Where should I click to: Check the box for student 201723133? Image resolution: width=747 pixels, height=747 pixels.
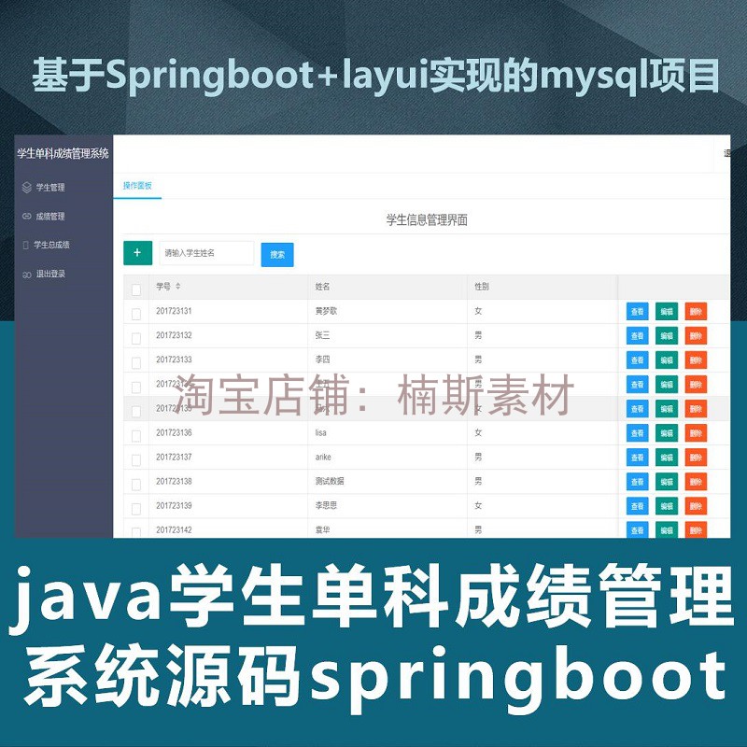(x=136, y=362)
